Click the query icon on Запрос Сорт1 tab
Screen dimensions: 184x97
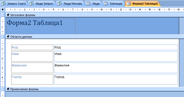[3, 4]
